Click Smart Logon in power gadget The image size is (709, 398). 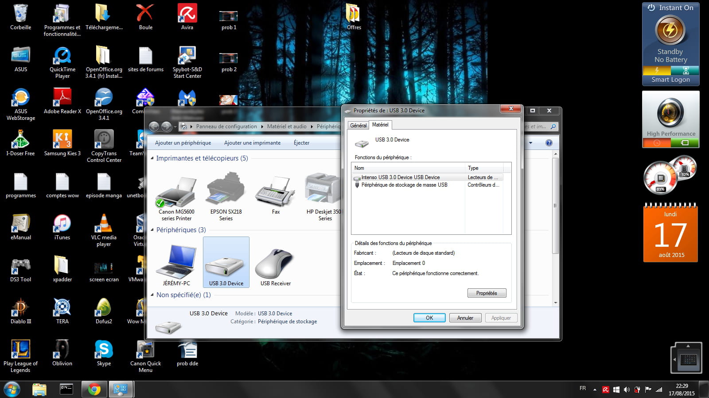pos(670,80)
